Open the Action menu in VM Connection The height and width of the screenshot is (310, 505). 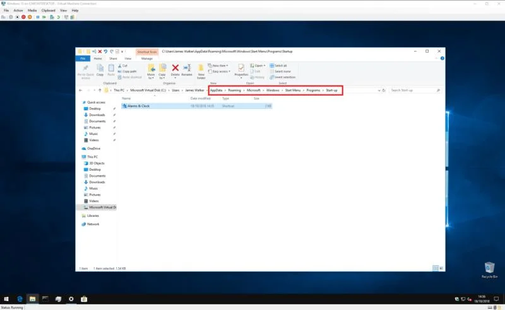[x=18, y=11]
